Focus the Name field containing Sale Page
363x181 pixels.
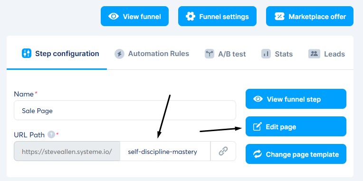[125, 110]
